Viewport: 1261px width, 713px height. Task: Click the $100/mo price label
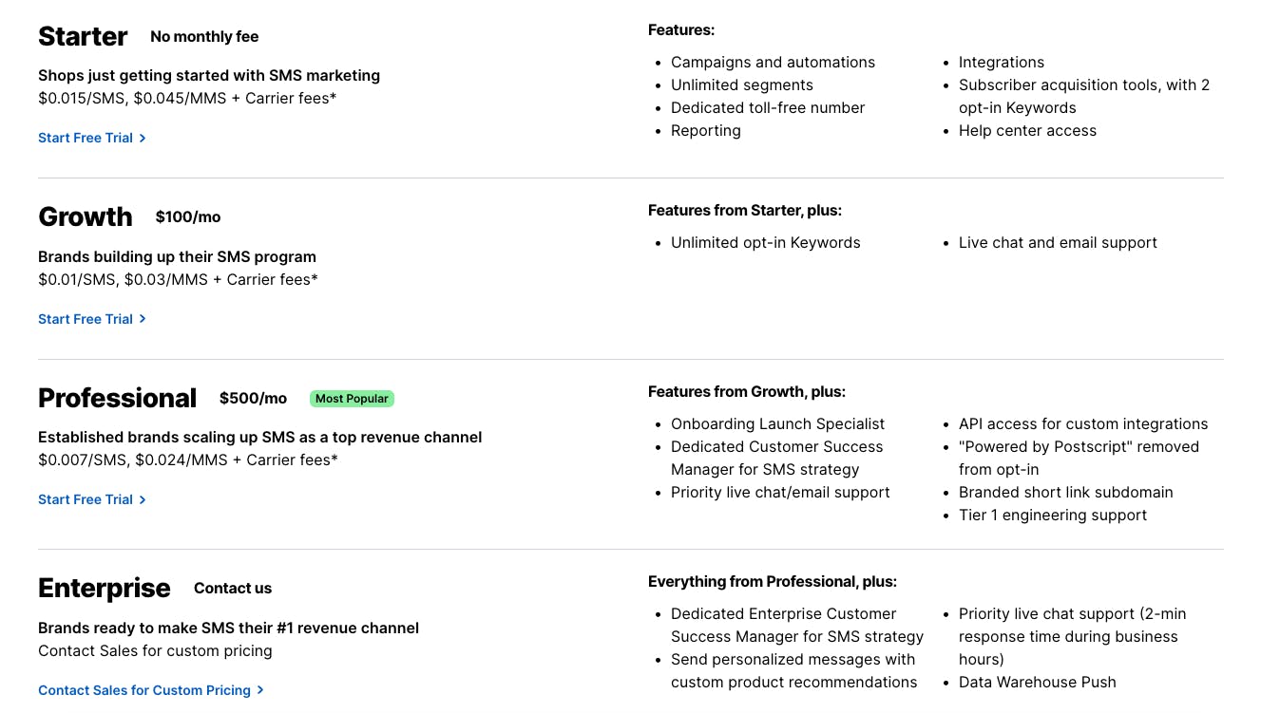click(188, 217)
